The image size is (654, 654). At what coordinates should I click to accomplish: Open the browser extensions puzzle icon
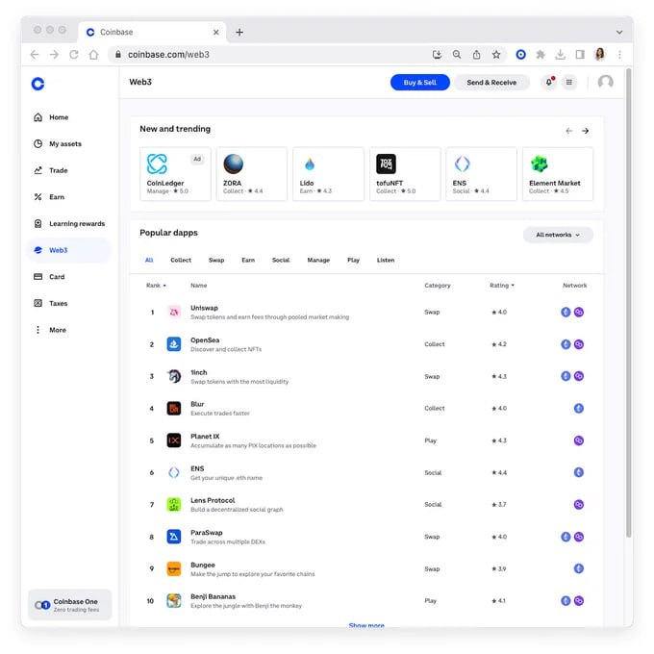pos(541,55)
